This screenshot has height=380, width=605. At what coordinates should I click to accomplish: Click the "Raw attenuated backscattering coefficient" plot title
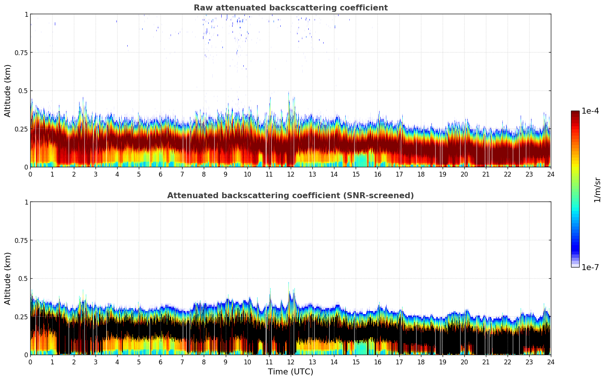(290, 8)
